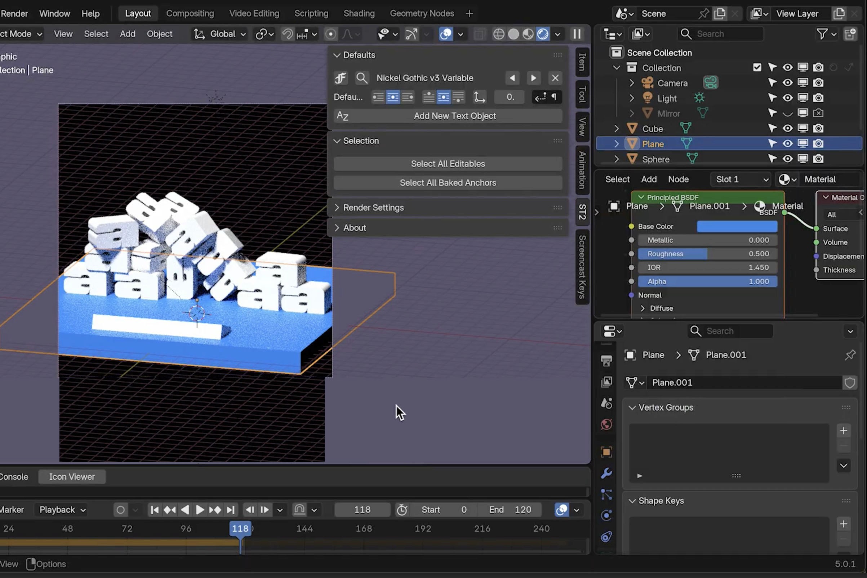Screen dimensions: 867x578
Task: Adjust Roughness slider in Principled BSDF
Action: [x=707, y=254]
